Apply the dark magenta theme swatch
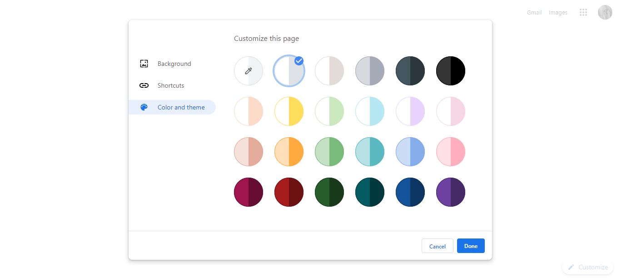617x278 pixels. (x=249, y=192)
